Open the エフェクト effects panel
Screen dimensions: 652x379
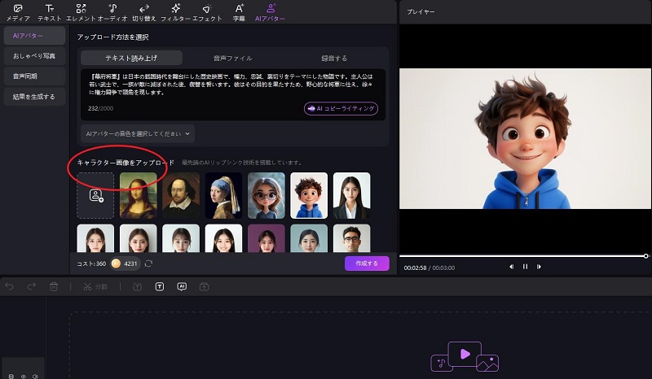point(207,13)
